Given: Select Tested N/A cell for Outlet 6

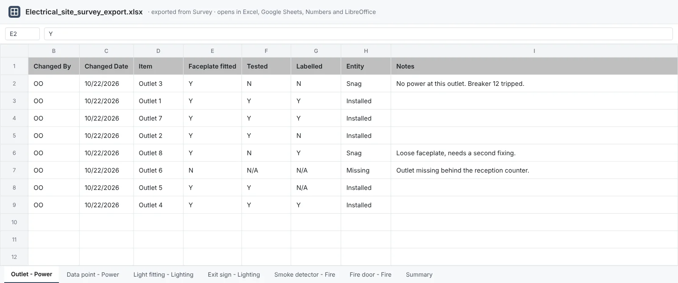Looking at the screenshot, I should point(266,170).
